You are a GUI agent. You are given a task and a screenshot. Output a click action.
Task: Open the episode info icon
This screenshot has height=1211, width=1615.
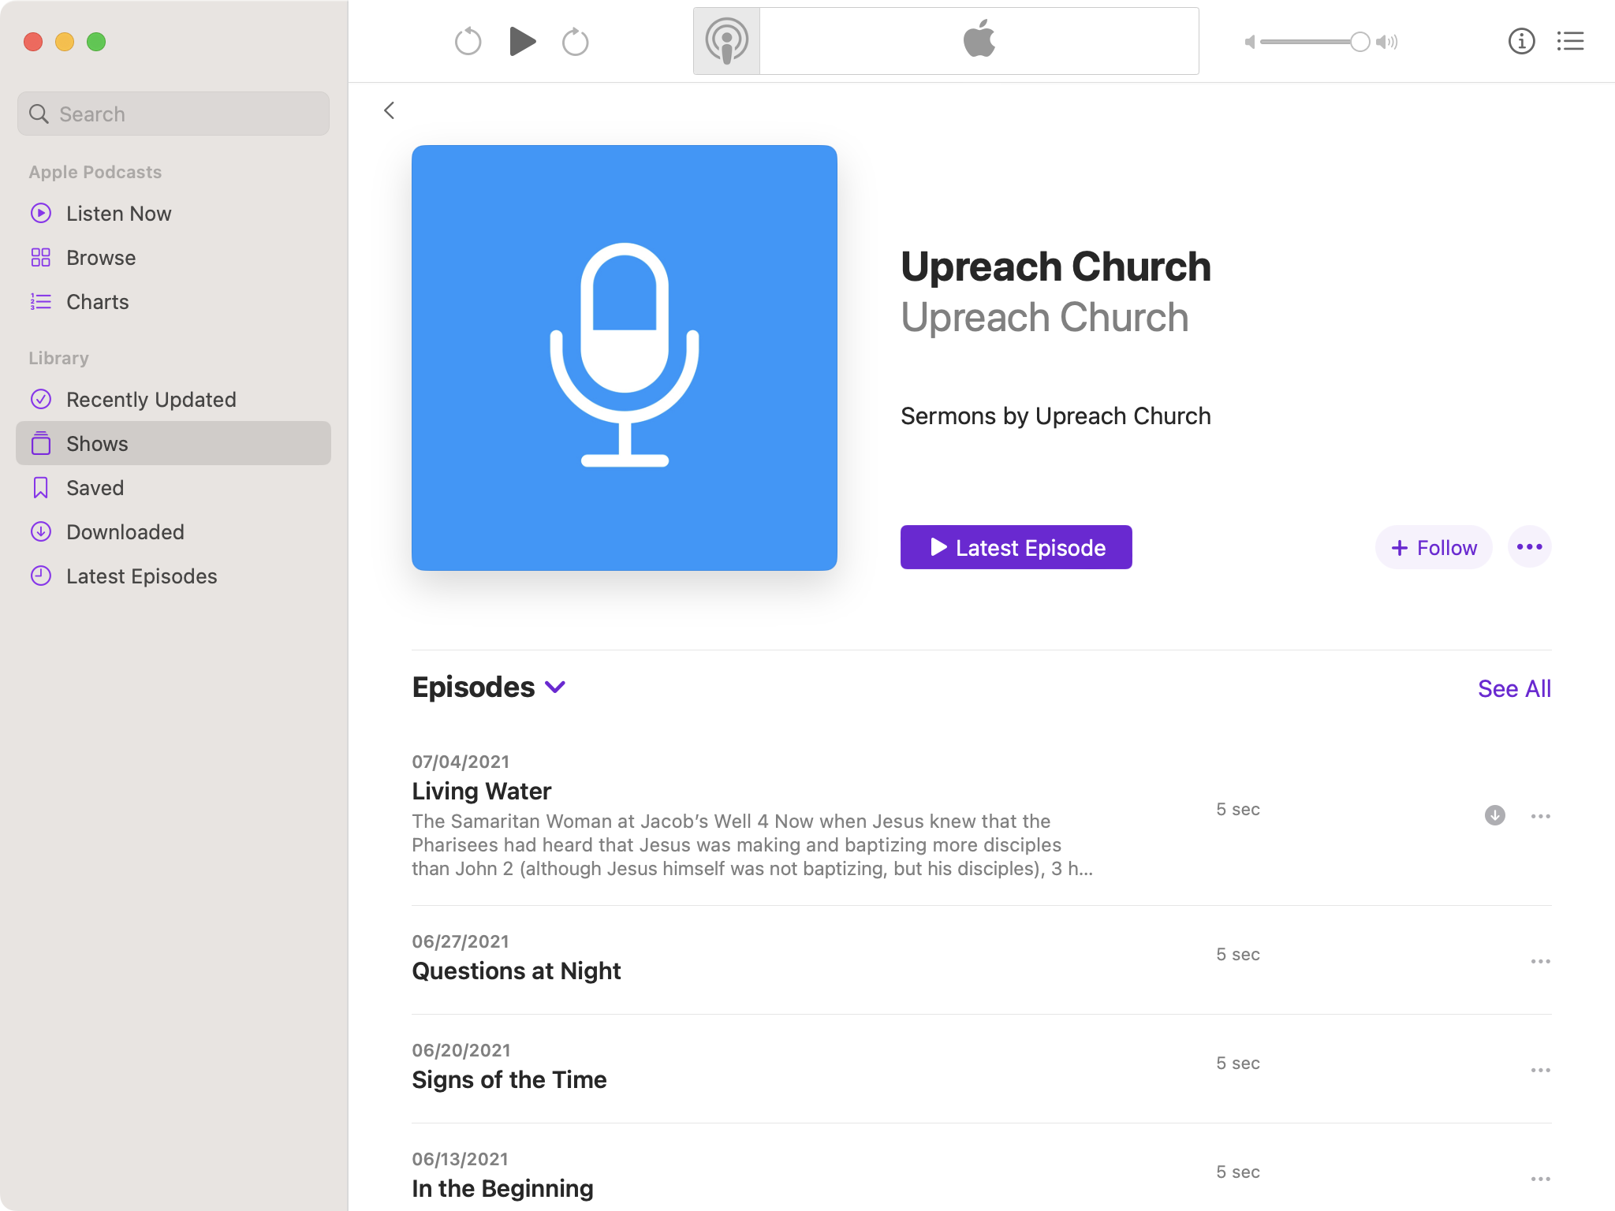(x=1521, y=41)
